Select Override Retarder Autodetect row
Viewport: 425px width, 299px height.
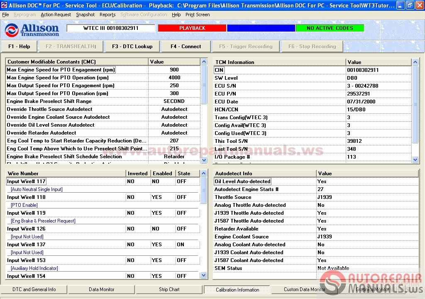[103, 132]
